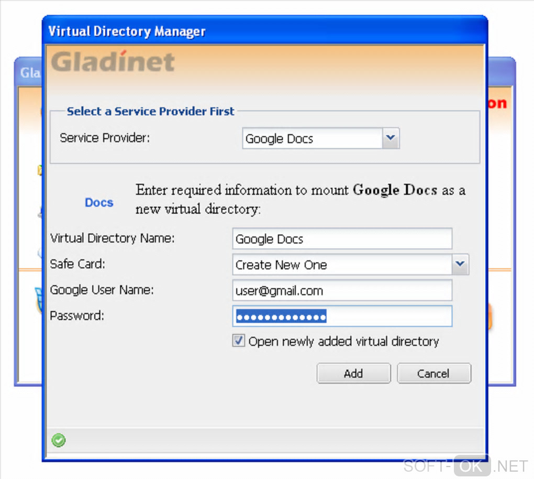Click the Google User Name: label
Screen dimensions: 534x479
102,290
